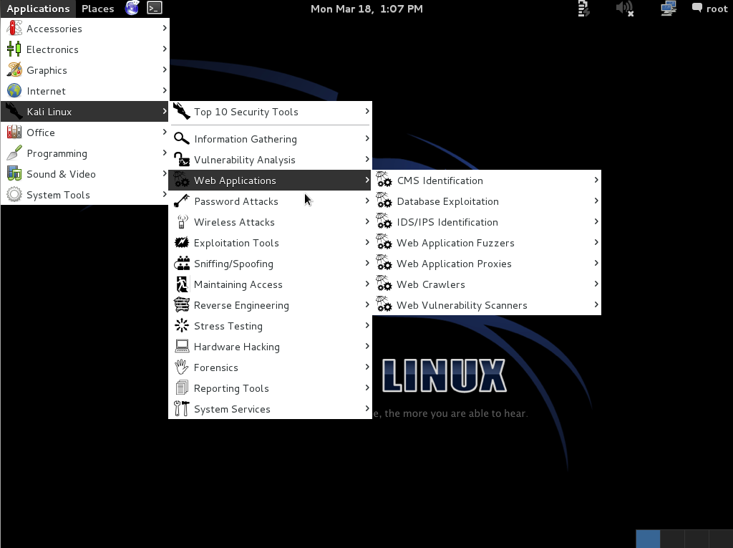Screen dimensions: 733x548
Task: Launch the Iceweasel browser from the top panel
Action: tap(132, 9)
